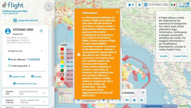Image resolution: width=191 pixels, height=108 pixels.
Task: Open the list icon in map toolbar
Action: [120, 100]
